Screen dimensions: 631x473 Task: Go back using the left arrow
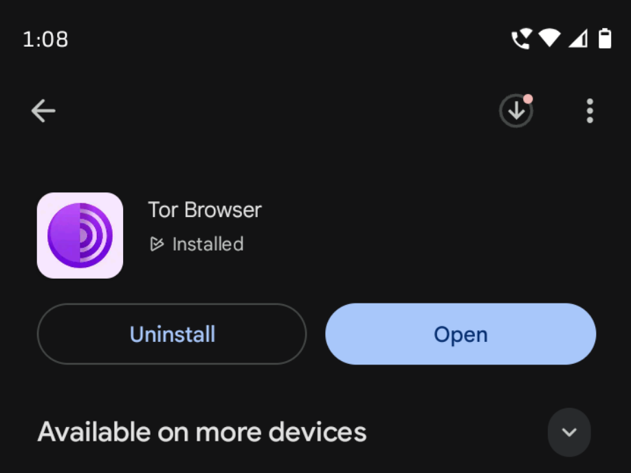tap(43, 111)
